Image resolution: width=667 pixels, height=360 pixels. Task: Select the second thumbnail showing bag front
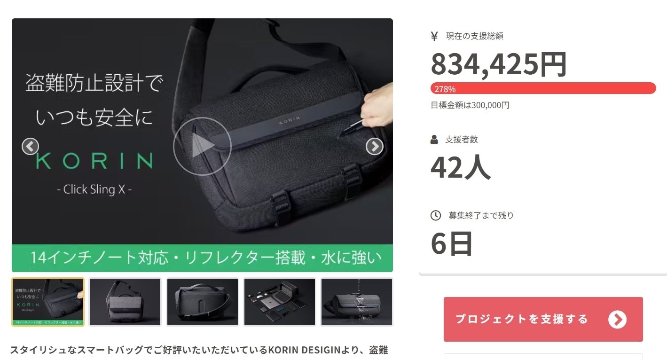coord(125,302)
